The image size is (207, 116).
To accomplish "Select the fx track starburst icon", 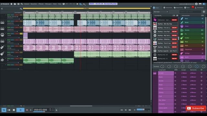I will pyautogui.click(x=2, y=60).
